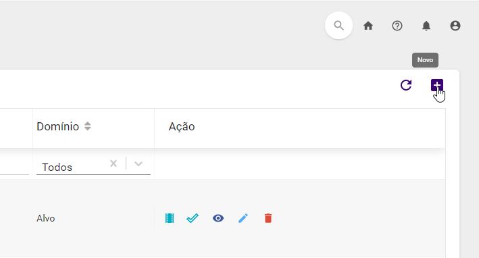
Task: Clear the Todos filter with the X
Action: [114, 163]
